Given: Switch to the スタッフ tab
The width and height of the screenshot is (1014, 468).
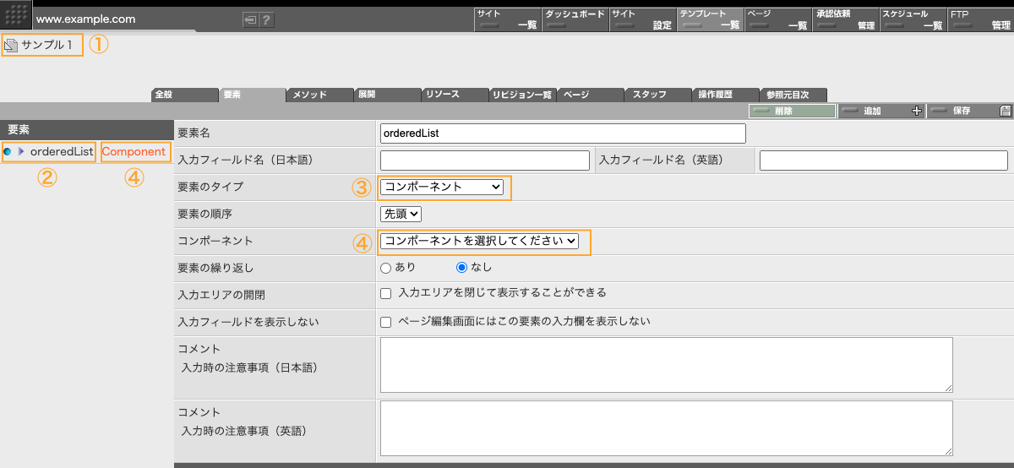Looking at the screenshot, I should tap(657, 95).
